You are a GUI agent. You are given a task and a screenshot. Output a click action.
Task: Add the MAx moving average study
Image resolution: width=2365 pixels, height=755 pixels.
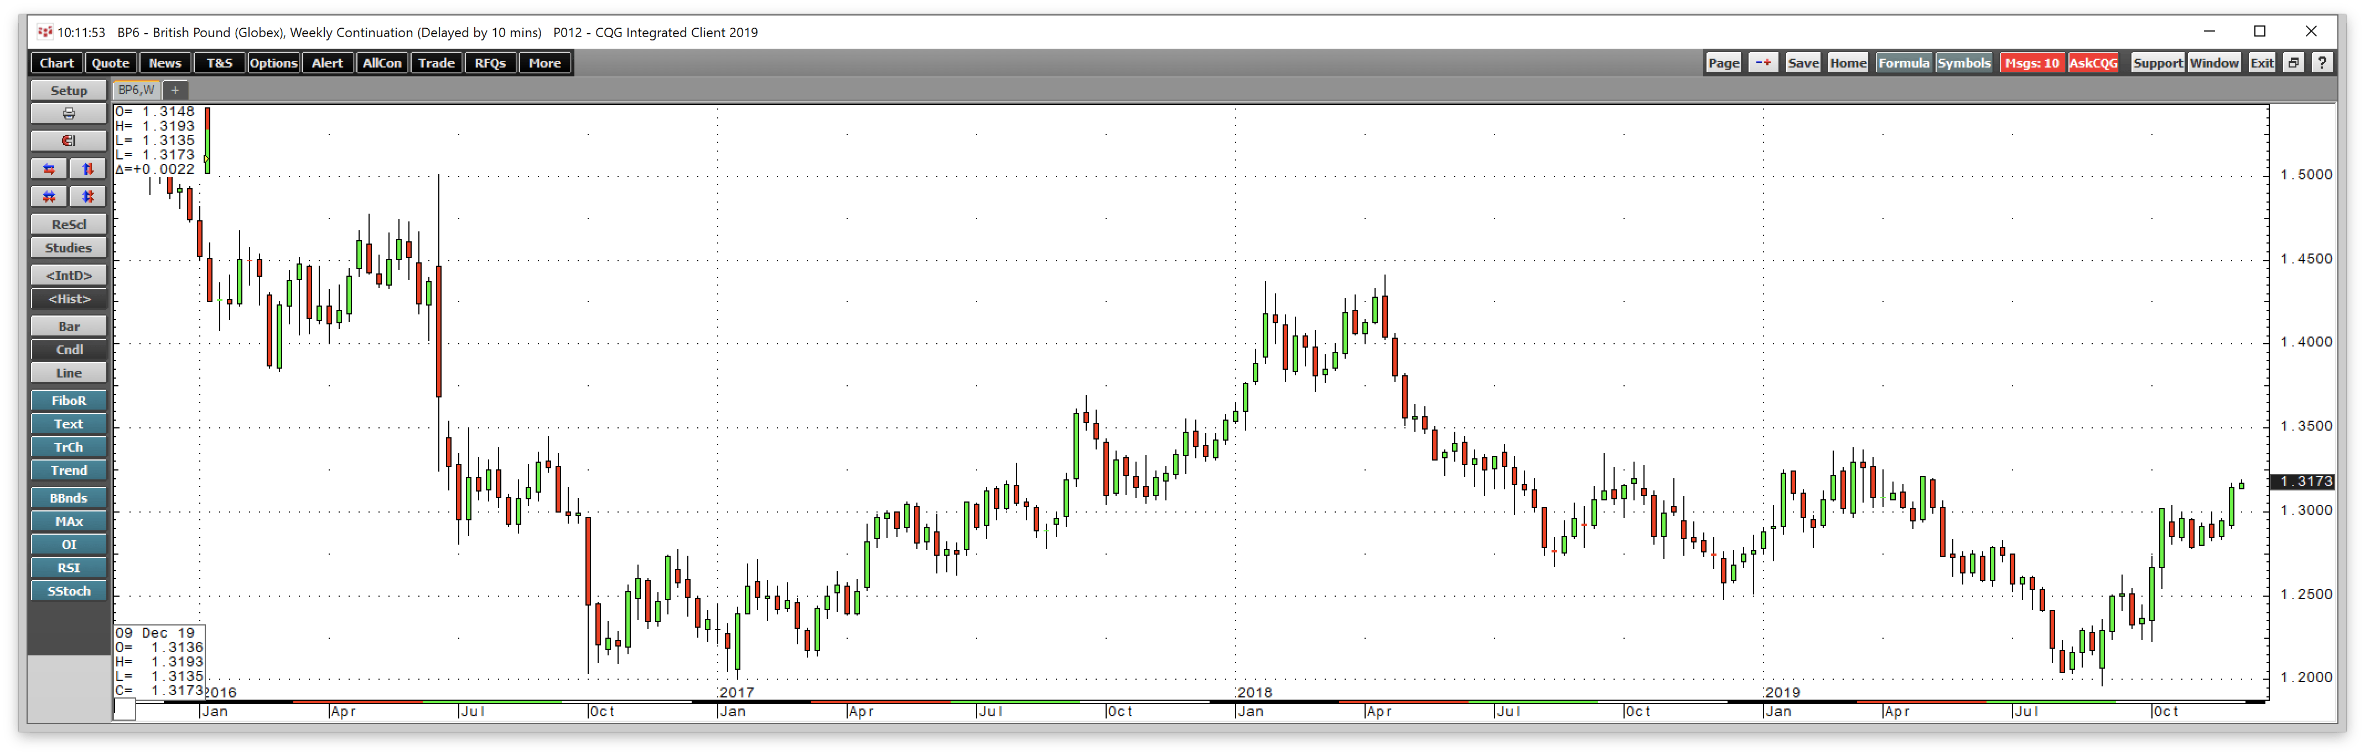pos(69,522)
